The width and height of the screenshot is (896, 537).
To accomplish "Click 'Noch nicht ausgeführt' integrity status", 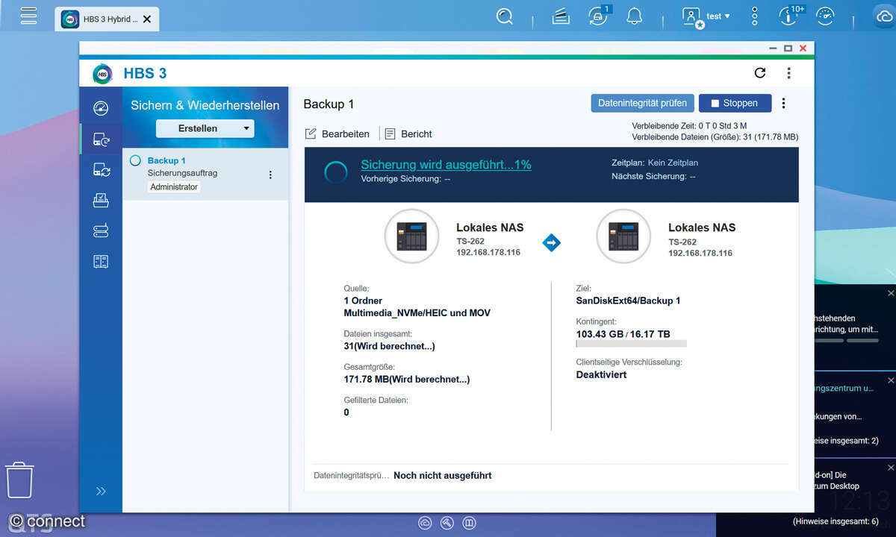I will [442, 475].
